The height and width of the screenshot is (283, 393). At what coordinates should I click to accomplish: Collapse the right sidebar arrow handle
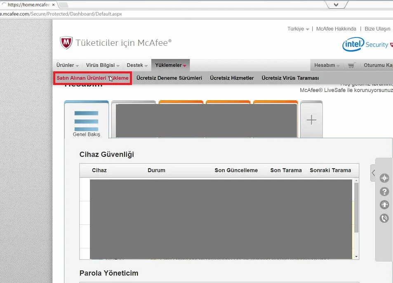pos(373,173)
